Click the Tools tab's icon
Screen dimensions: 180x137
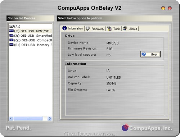click(109, 29)
